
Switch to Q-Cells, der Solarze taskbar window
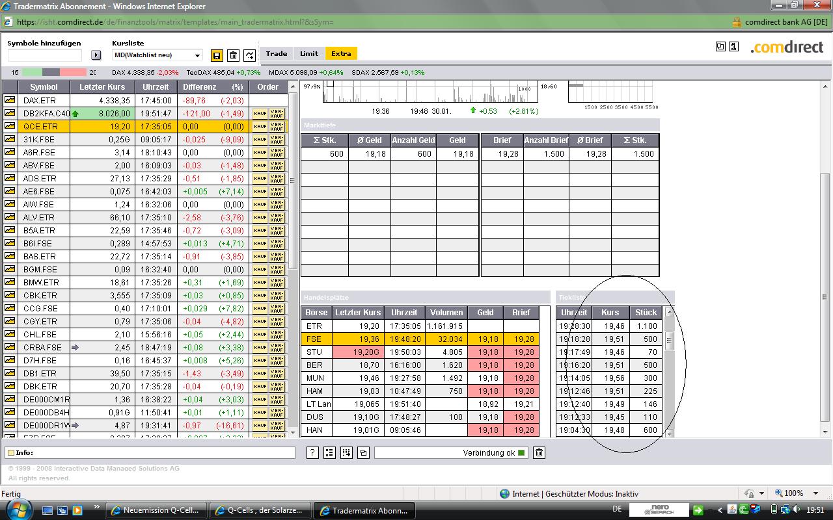pos(260,510)
